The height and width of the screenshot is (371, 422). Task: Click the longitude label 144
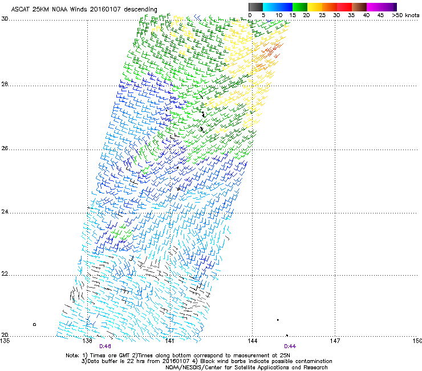[252, 341]
